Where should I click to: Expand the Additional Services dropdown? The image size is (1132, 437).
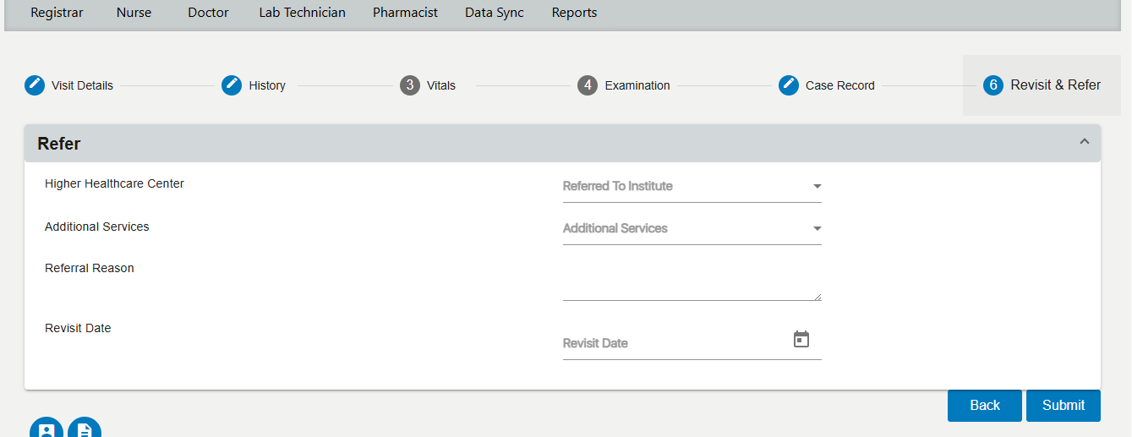(692, 228)
